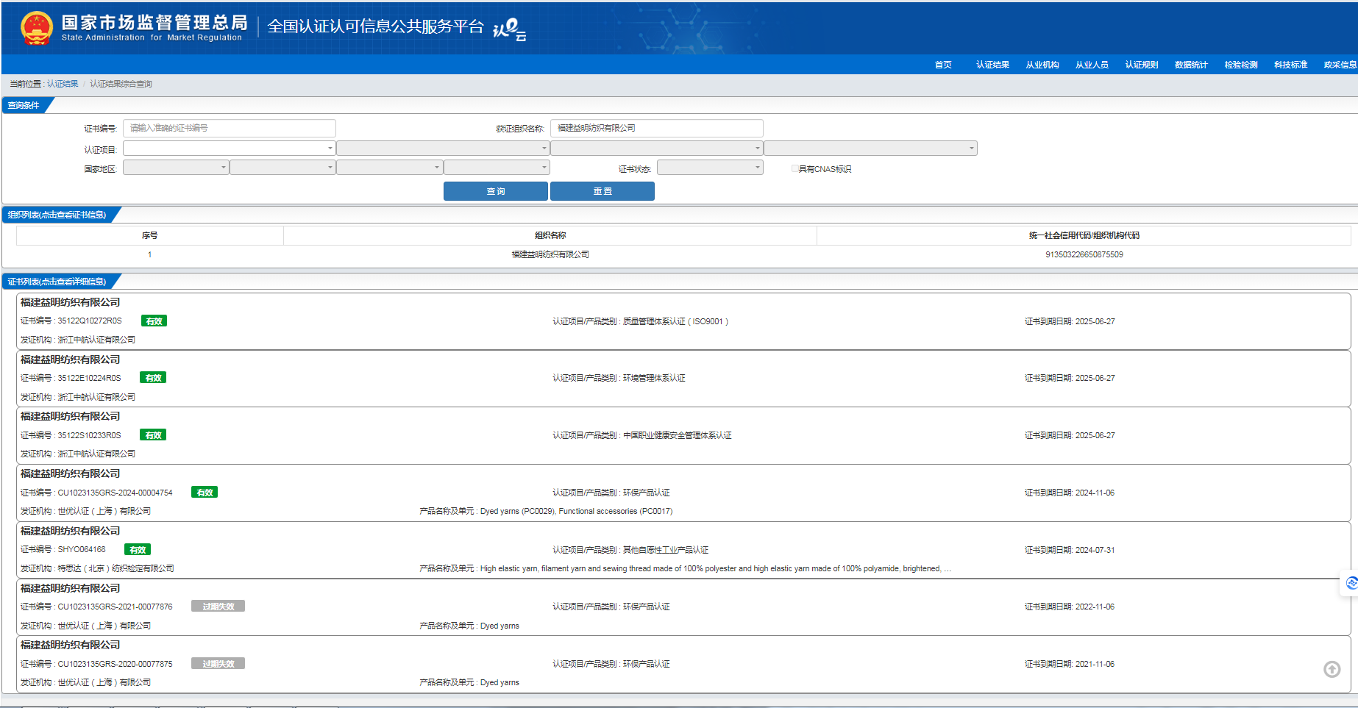Open the 证书状态 dropdown
Viewport: 1358px width, 708px height.
point(710,167)
